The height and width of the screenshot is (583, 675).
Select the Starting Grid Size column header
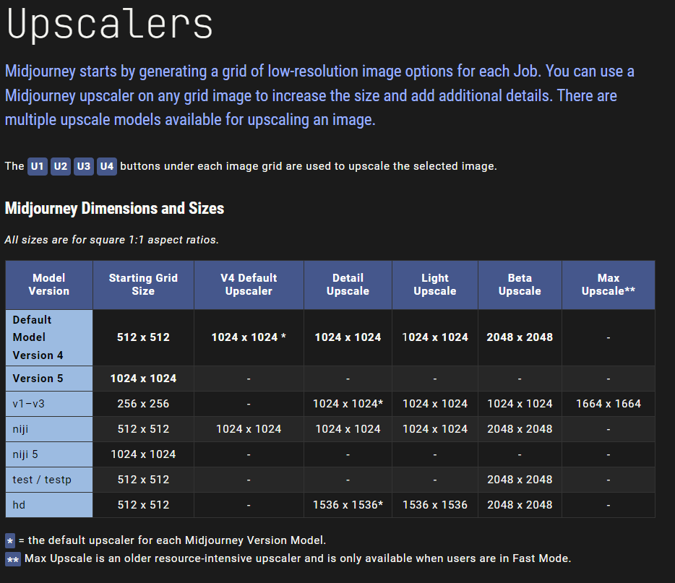(x=143, y=285)
